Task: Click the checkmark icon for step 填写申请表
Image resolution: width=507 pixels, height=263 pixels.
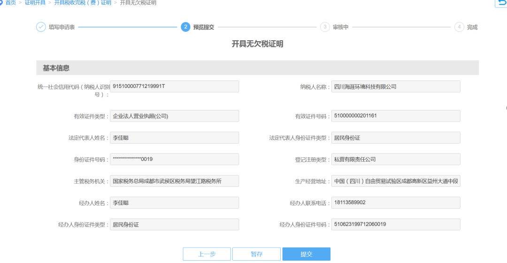Action: [x=41, y=27]
